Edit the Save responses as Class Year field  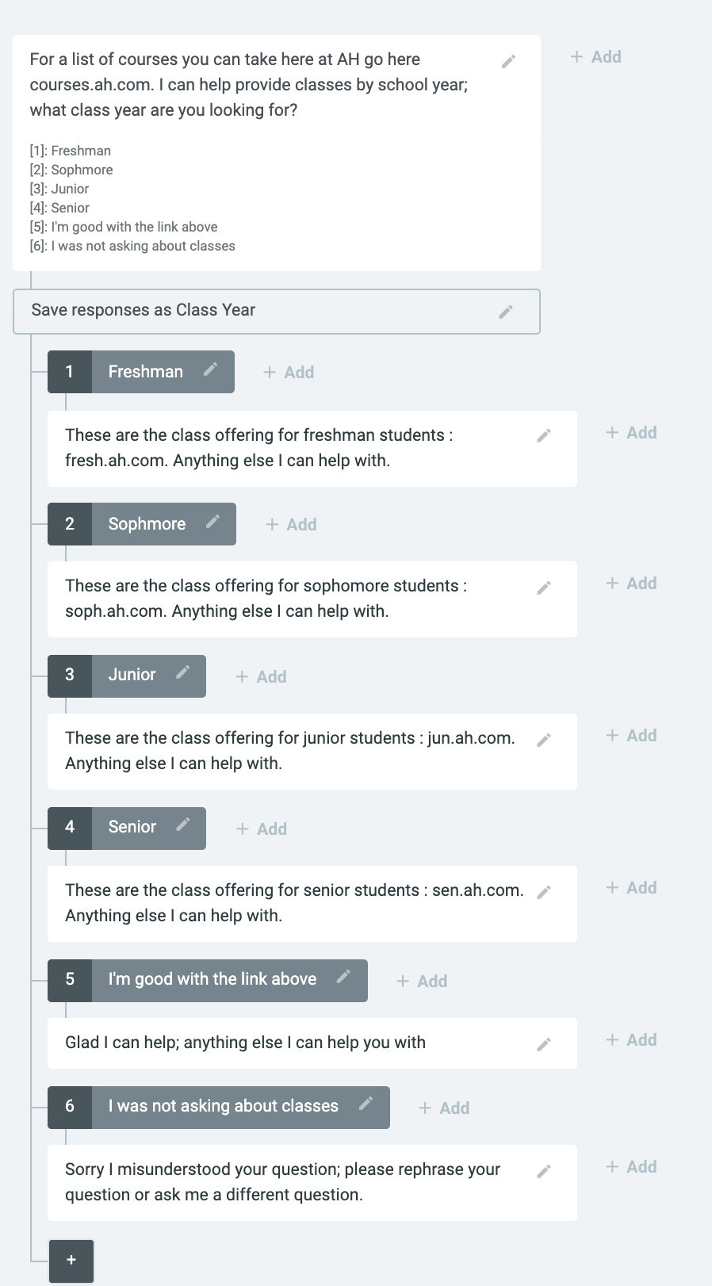(506, 312)
